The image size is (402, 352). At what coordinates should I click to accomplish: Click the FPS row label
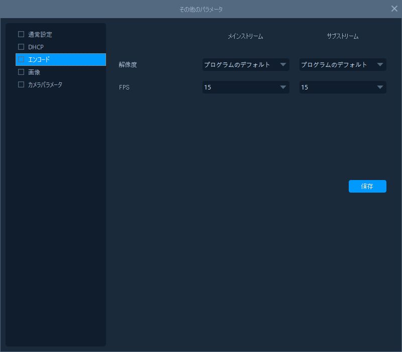point(124,87)
